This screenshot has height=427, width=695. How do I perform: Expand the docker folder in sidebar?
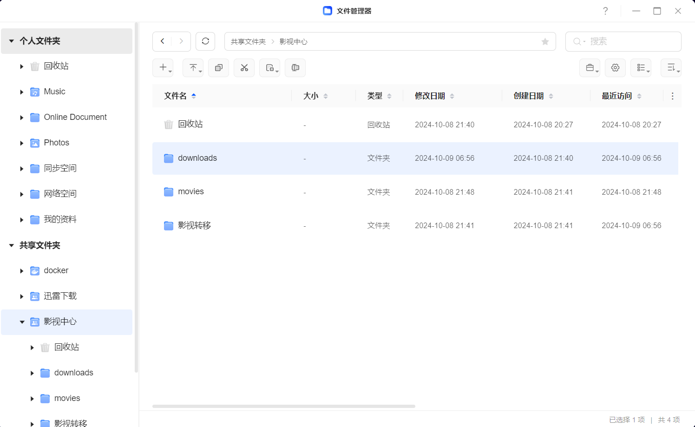click(22, 271)
